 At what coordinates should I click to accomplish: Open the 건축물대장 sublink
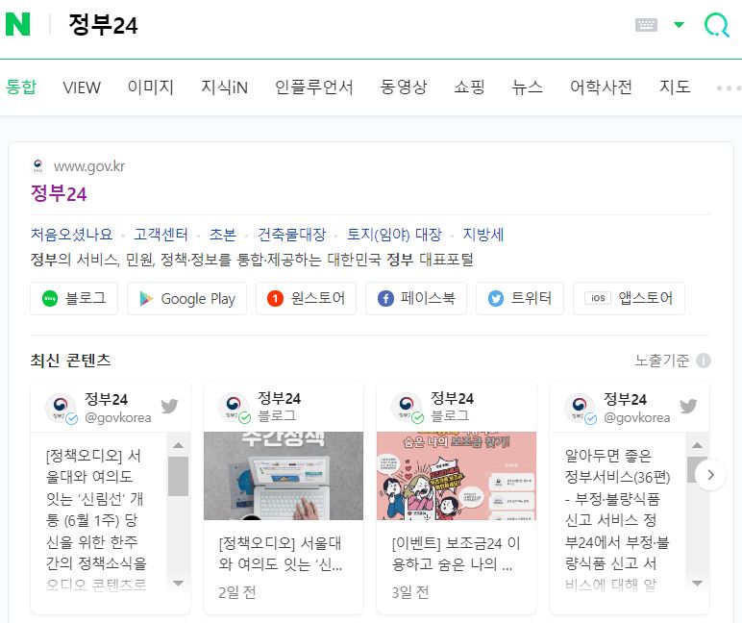point(291,235)
